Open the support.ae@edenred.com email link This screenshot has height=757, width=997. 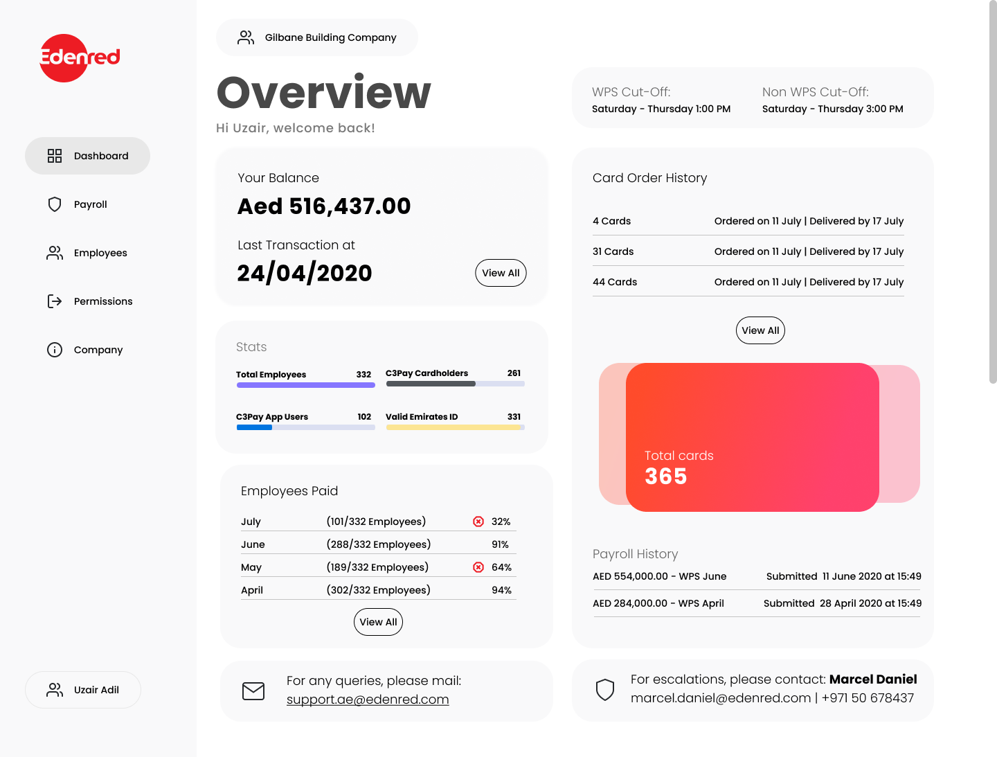pos(368,700)
